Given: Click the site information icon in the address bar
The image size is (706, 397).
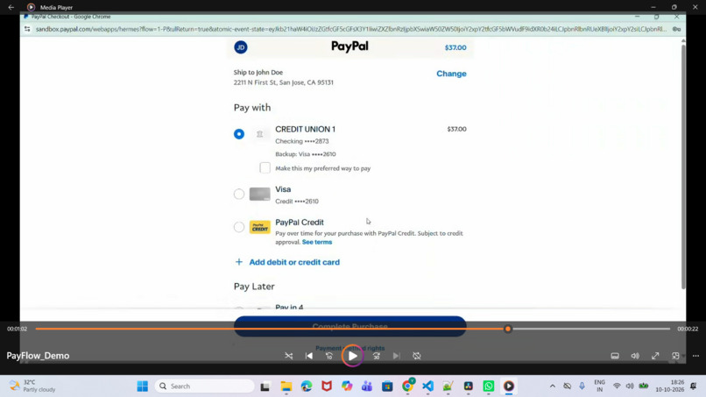Looking at the screenshot, I should coord(27,29).
